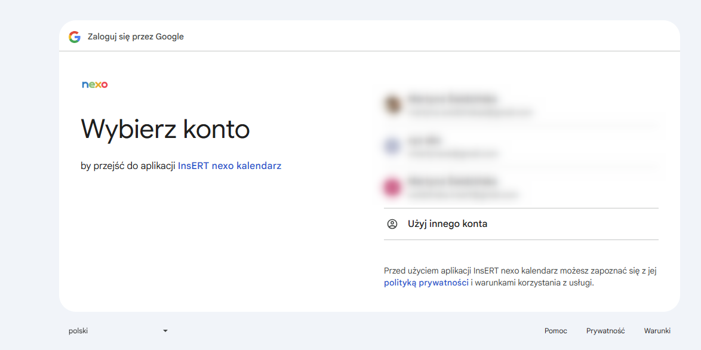Choose the blurred account with lavender avatar
The height and width of the screenshot is (350, 701).
click(x=521, y=146)
